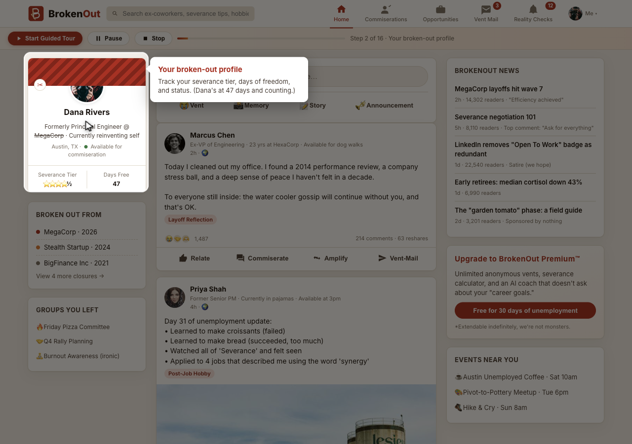632x444 pixels.
Task: Click View 4 more closures link
Action: point(70,276)
